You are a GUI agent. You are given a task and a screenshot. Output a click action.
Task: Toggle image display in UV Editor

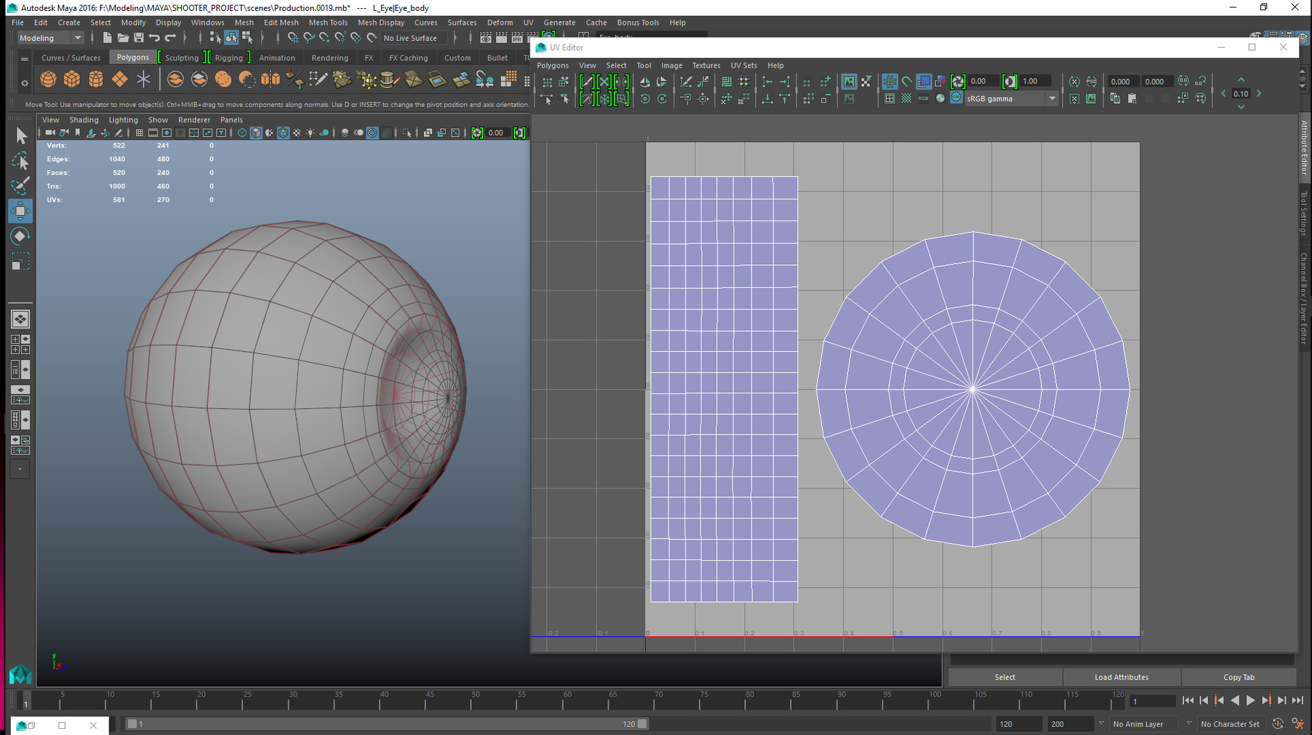(849, 81)
